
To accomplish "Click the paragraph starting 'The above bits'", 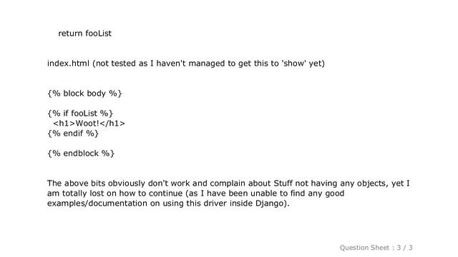I will coord(228,193).
